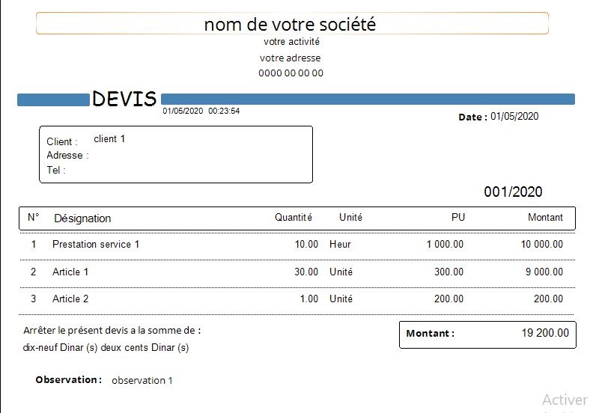This screenshot has width=590, height=413.
Task: Click the DEVIS document title
Action: pyautogui.click(x=124, y=99)
